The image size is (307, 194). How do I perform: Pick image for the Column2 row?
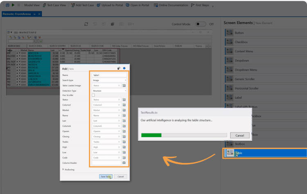124,105
